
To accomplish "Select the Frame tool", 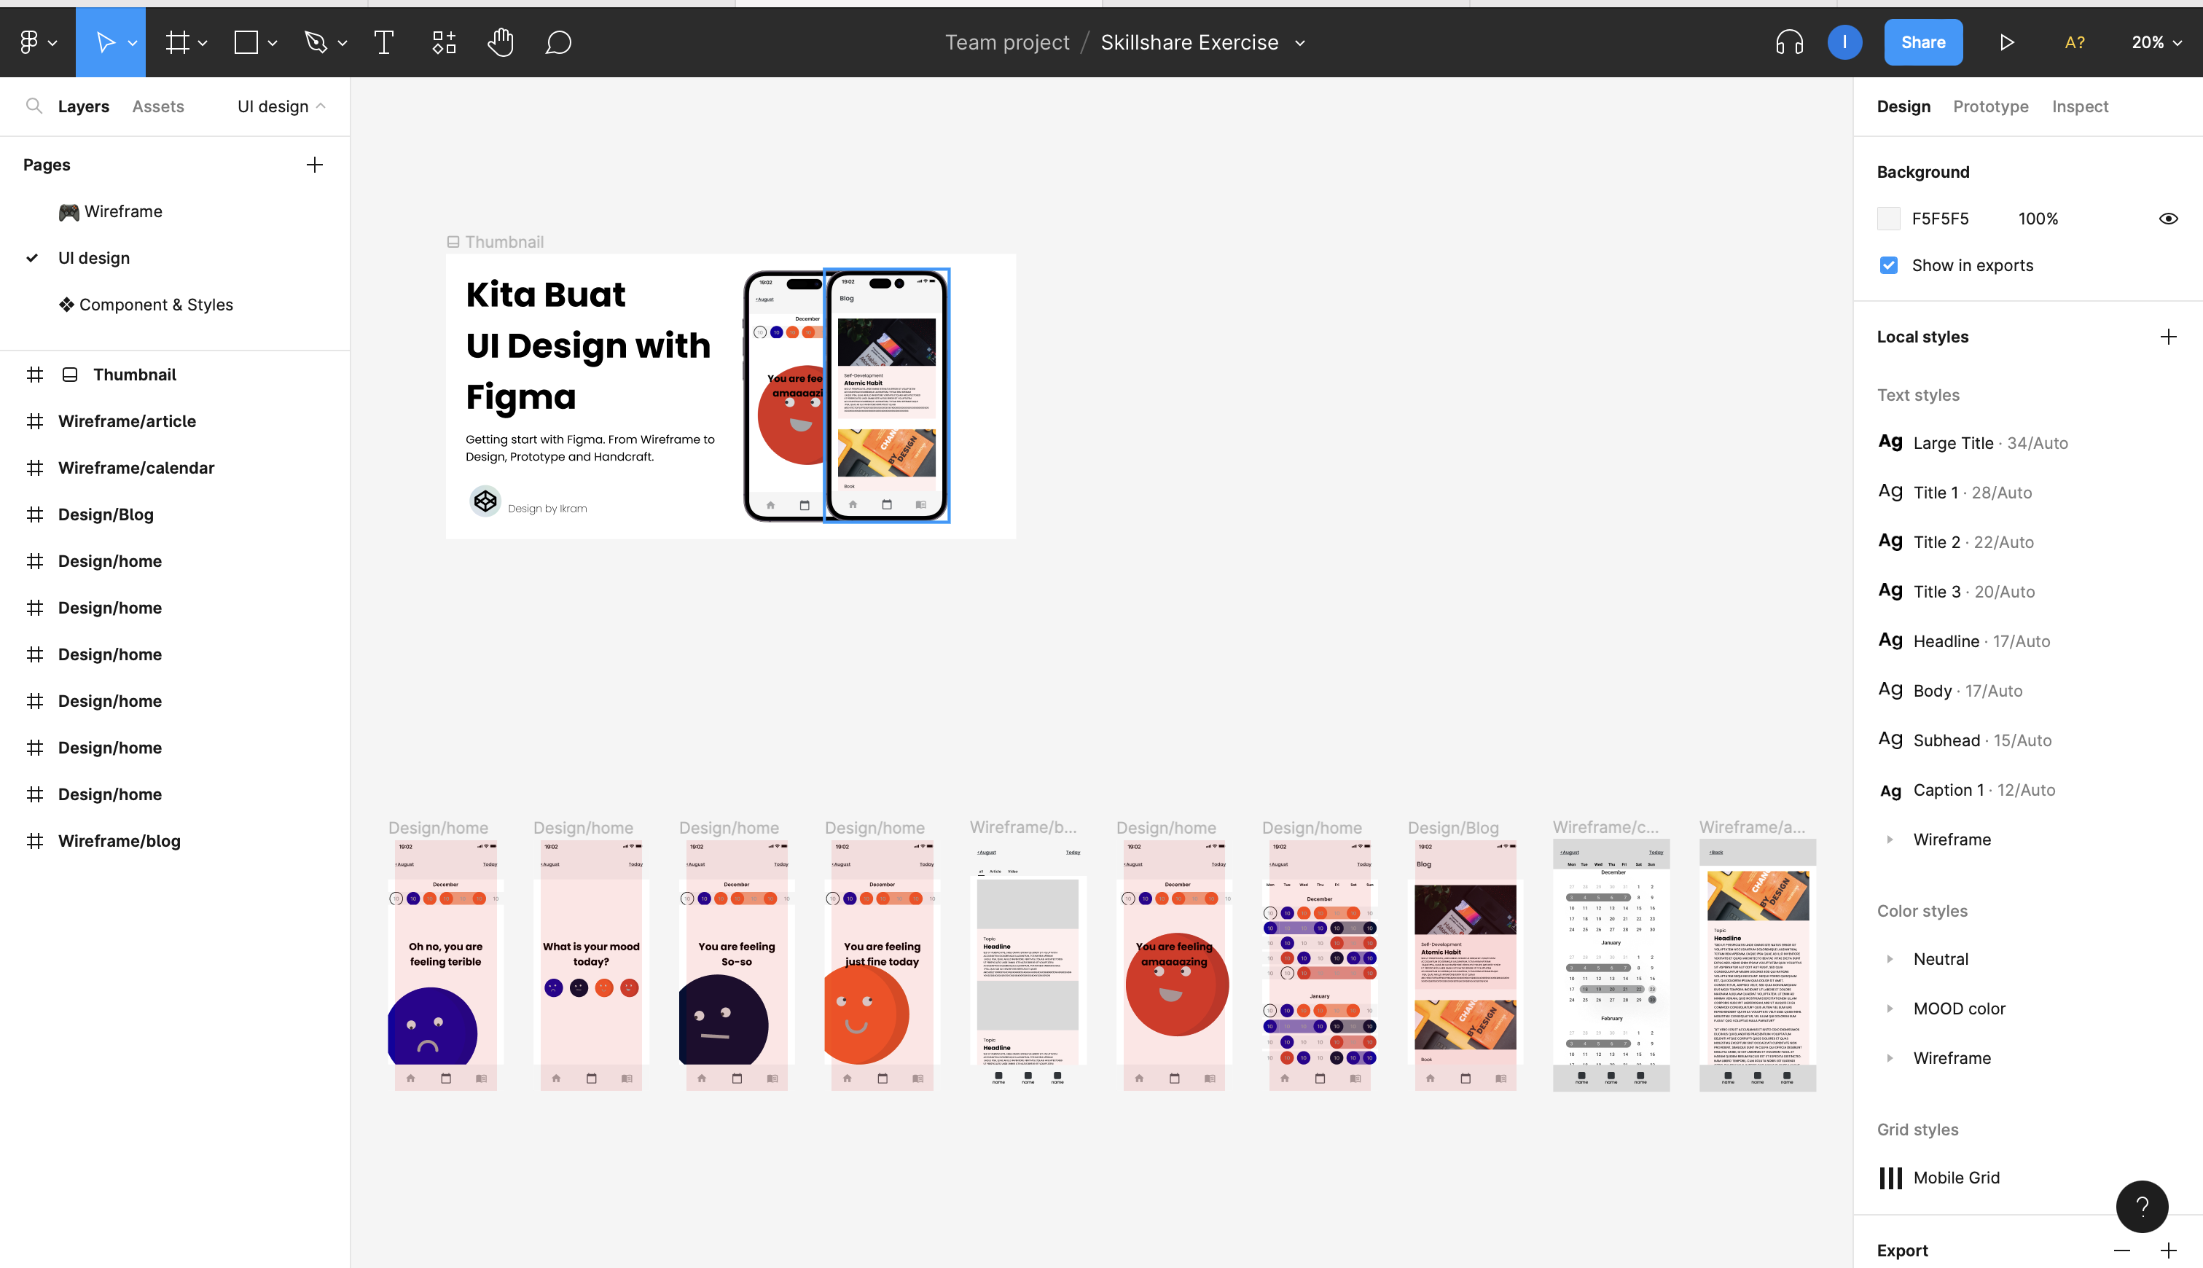I will [x=178, y=42].
